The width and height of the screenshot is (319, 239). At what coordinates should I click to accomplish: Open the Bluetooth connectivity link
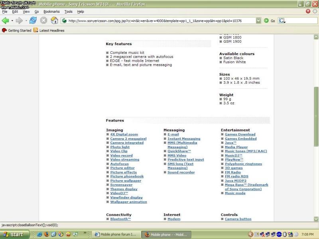120,219
